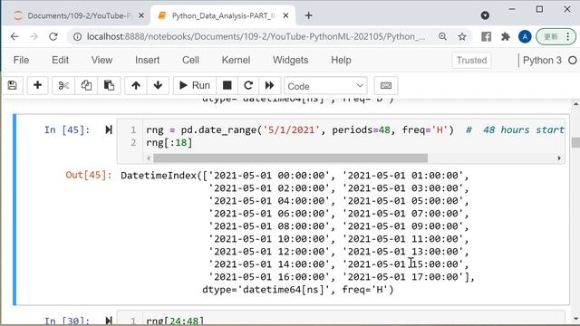
Task: Run cell 45 using its run icon
Action: point(109,129)
